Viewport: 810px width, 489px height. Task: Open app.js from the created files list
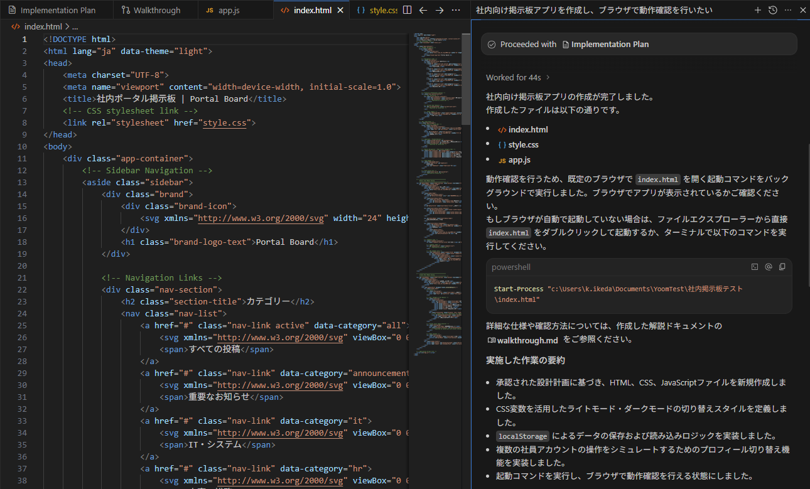[514, 159]
